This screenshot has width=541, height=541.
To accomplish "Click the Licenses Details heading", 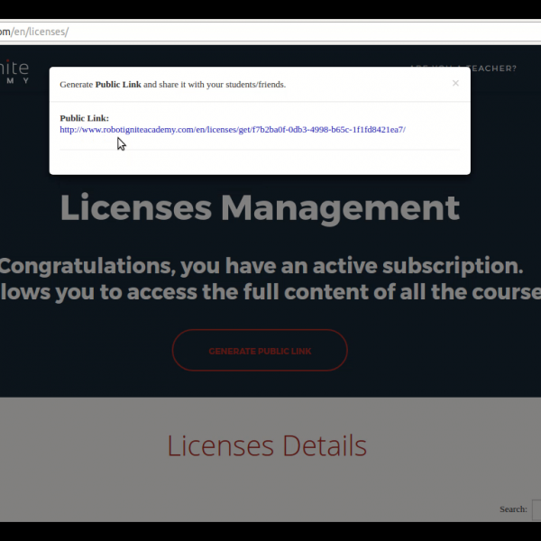I will pyautogui.click(x=267, y=445).
